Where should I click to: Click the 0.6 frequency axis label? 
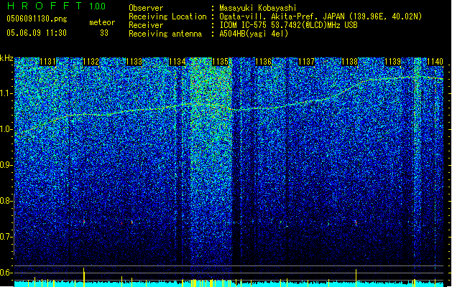[6, 273]
